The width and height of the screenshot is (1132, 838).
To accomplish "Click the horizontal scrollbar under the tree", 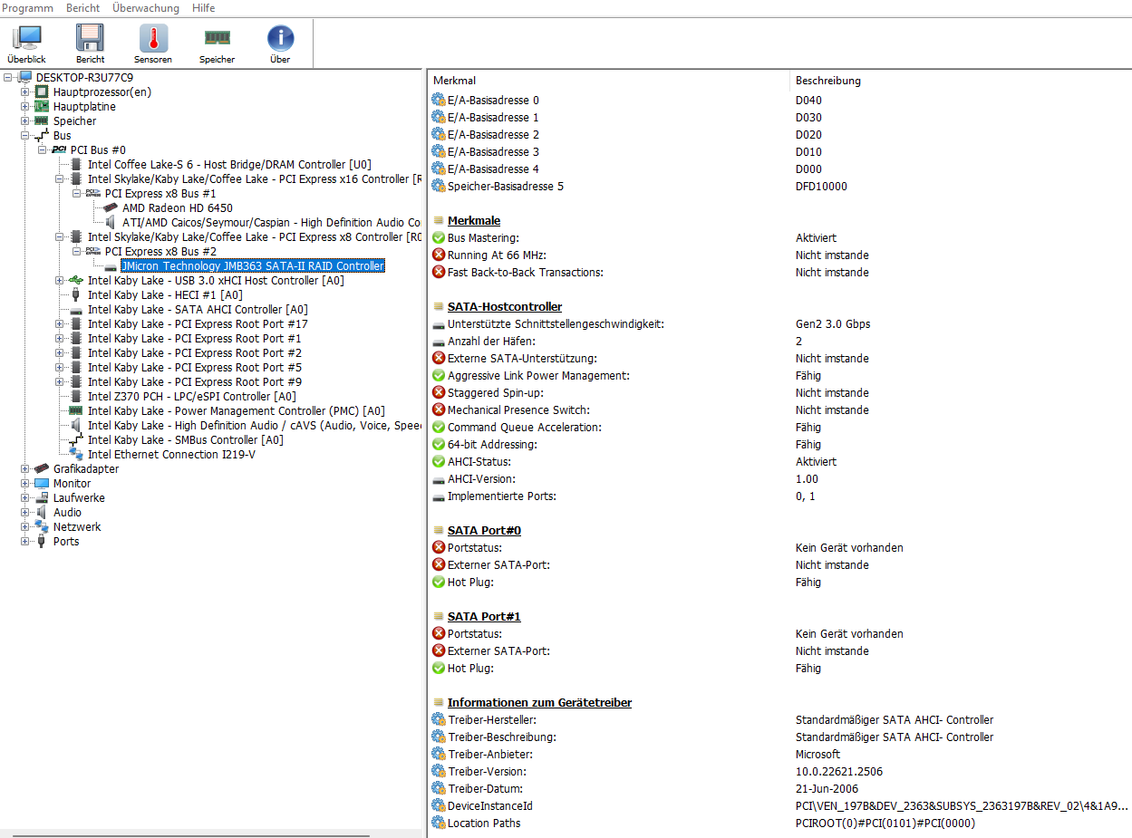I will click(190, 834).
